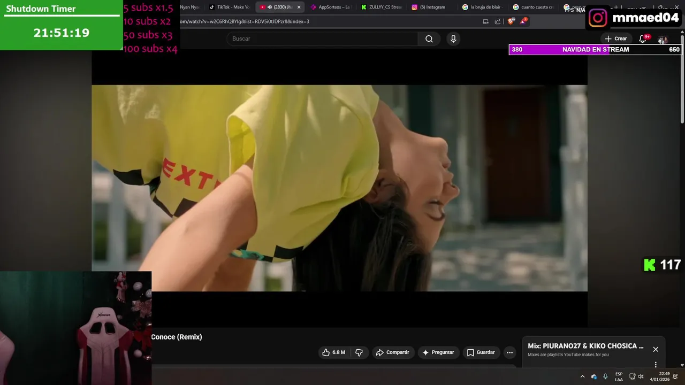This screenshot has width=685, height=385.
Task: Activate voice search microphone icon
Action: tap(453, 38)
